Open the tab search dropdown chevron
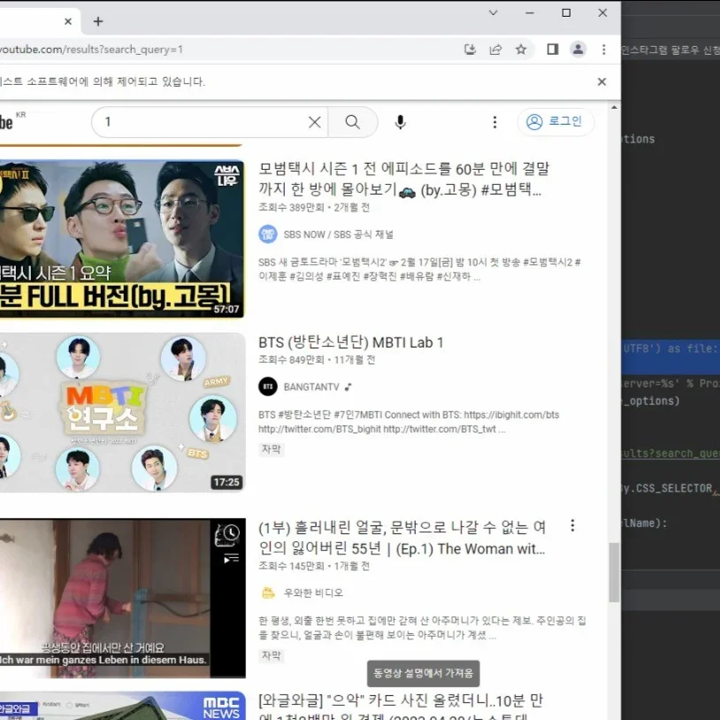 pos(494,13)
